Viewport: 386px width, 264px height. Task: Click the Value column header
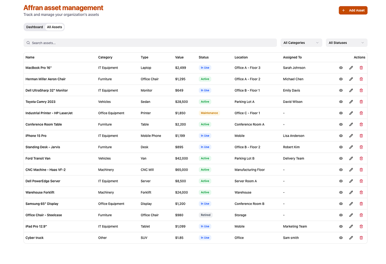[x=179, y=57]
